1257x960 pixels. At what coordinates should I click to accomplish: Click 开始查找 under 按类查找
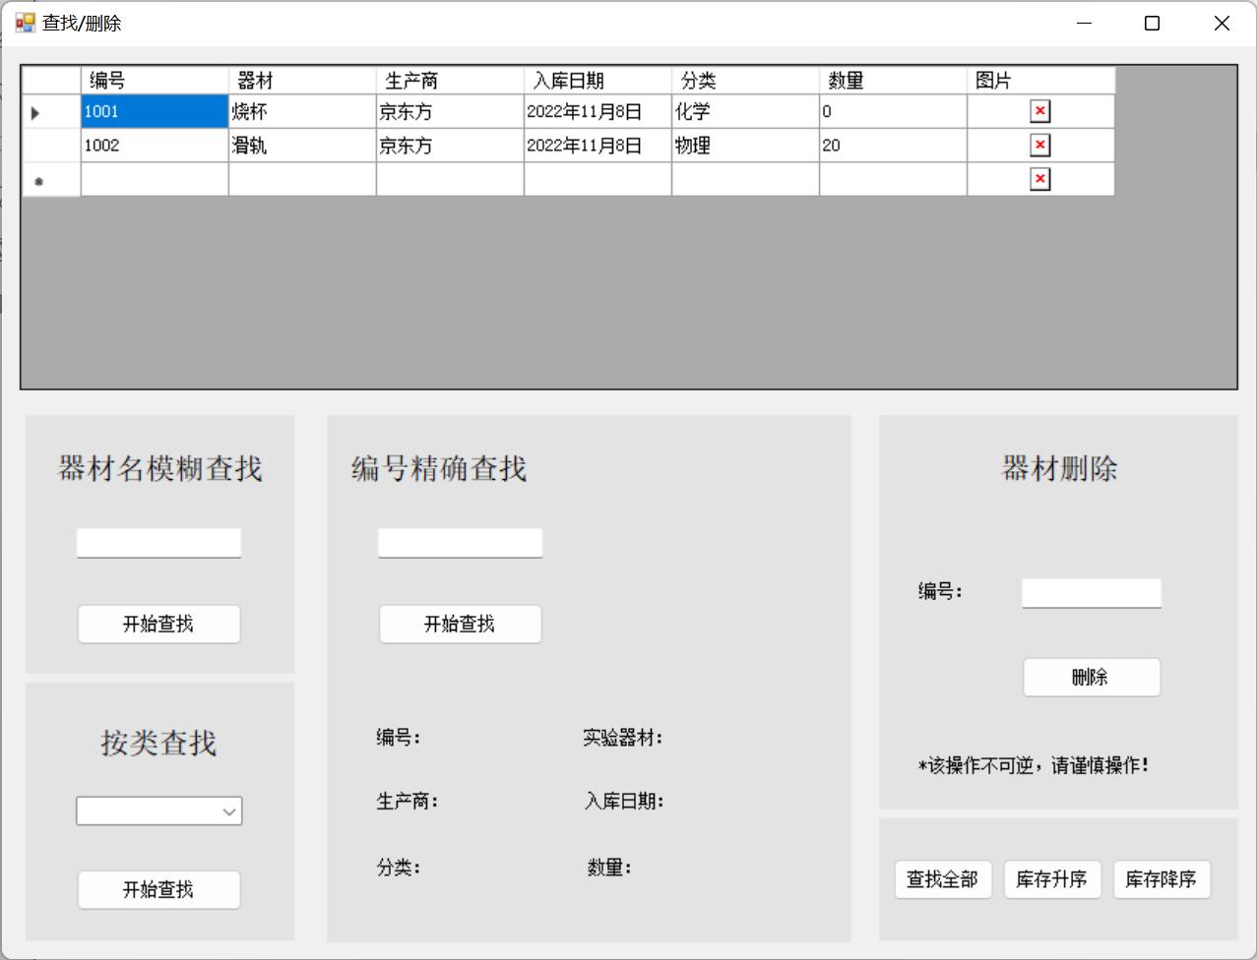tap(158, 889)
